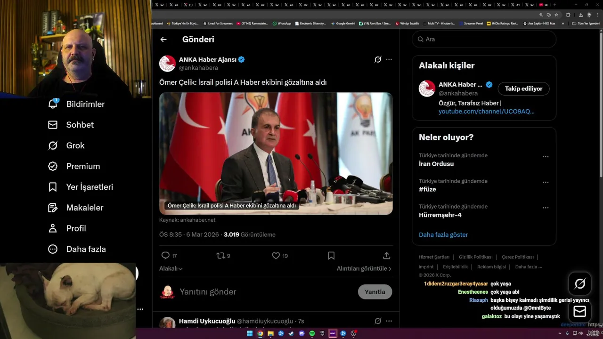The image size is (603, 339).
Task: Open Chrome extensions puzzle icon
Action: pos(568,15)
